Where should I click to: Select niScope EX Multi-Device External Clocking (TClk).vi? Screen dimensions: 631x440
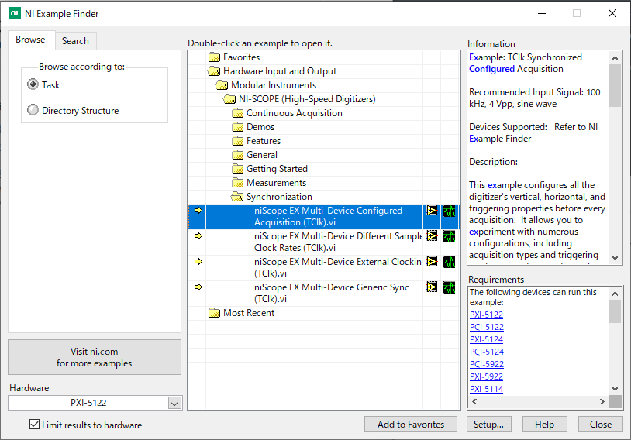point(338,267)
